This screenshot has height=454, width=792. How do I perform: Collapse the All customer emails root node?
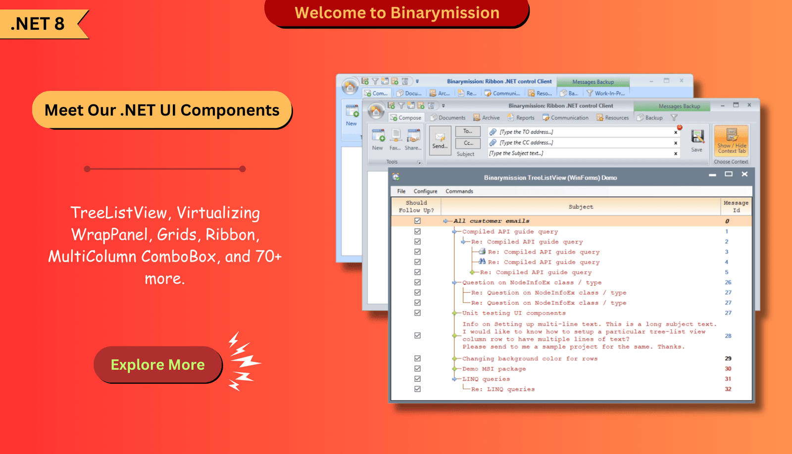(445, 221)
